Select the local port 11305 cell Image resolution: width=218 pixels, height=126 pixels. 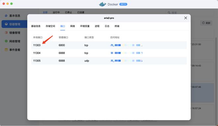[x=37, y=61]
